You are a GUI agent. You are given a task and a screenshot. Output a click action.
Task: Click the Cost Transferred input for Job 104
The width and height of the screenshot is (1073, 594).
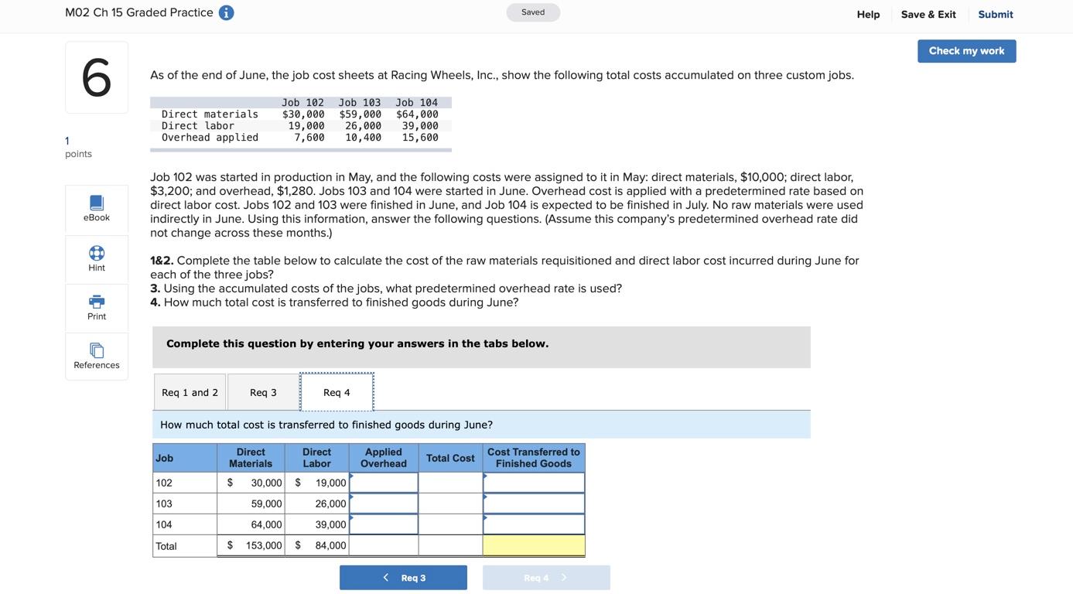[x=533, y=524]
